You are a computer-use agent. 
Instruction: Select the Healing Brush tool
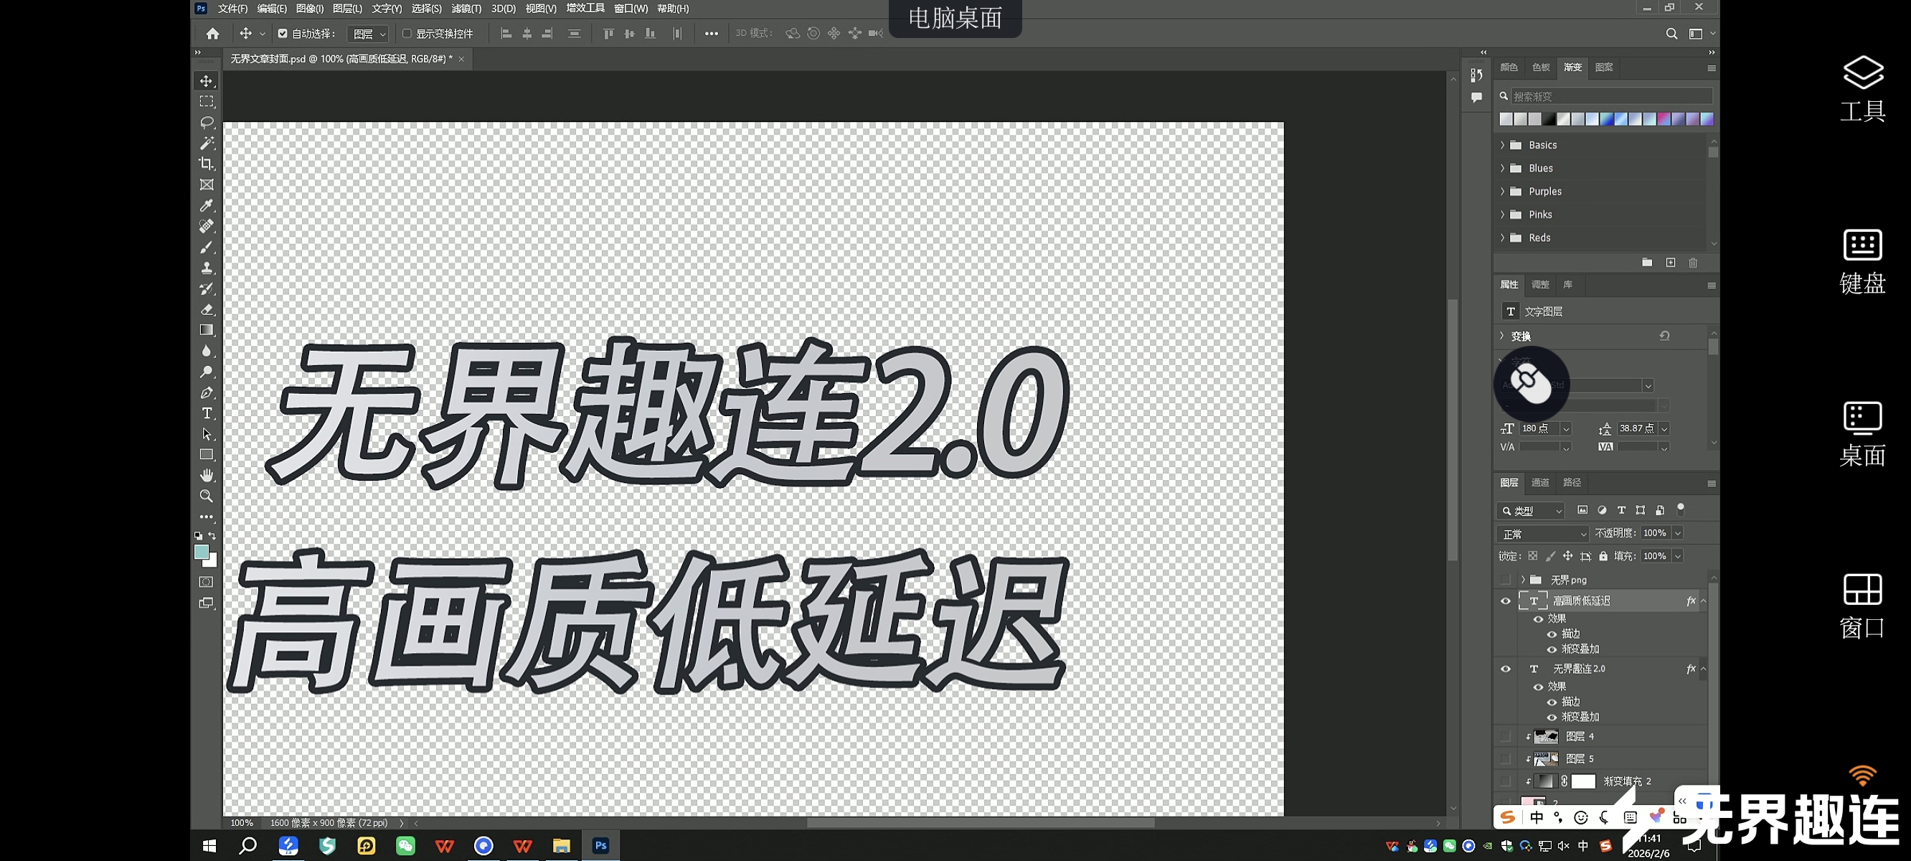(x=206, y=227)
